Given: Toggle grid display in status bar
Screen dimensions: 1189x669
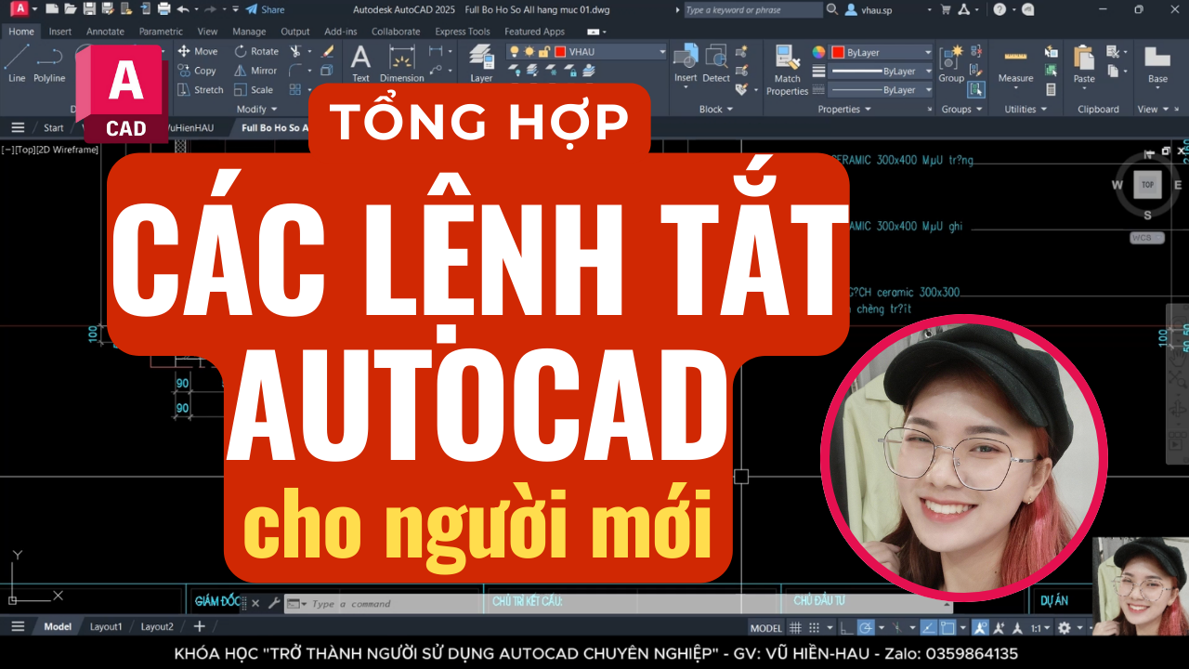Looking at the screenshot, I should tap(795, 627).
